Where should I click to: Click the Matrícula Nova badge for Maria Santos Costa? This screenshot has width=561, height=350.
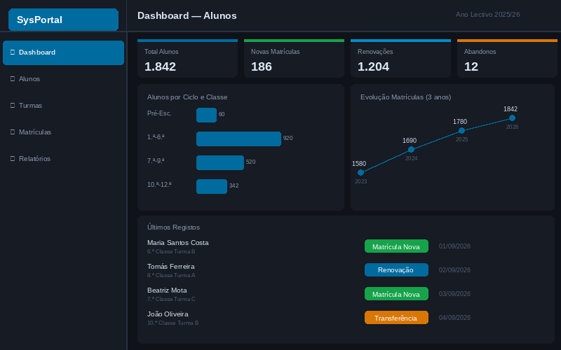[396, 246]
